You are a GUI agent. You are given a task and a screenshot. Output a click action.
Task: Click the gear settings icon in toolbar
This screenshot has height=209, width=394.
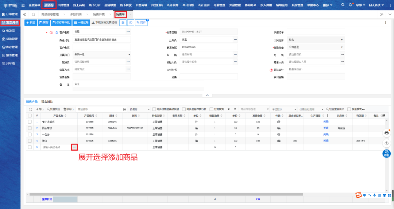123,23
